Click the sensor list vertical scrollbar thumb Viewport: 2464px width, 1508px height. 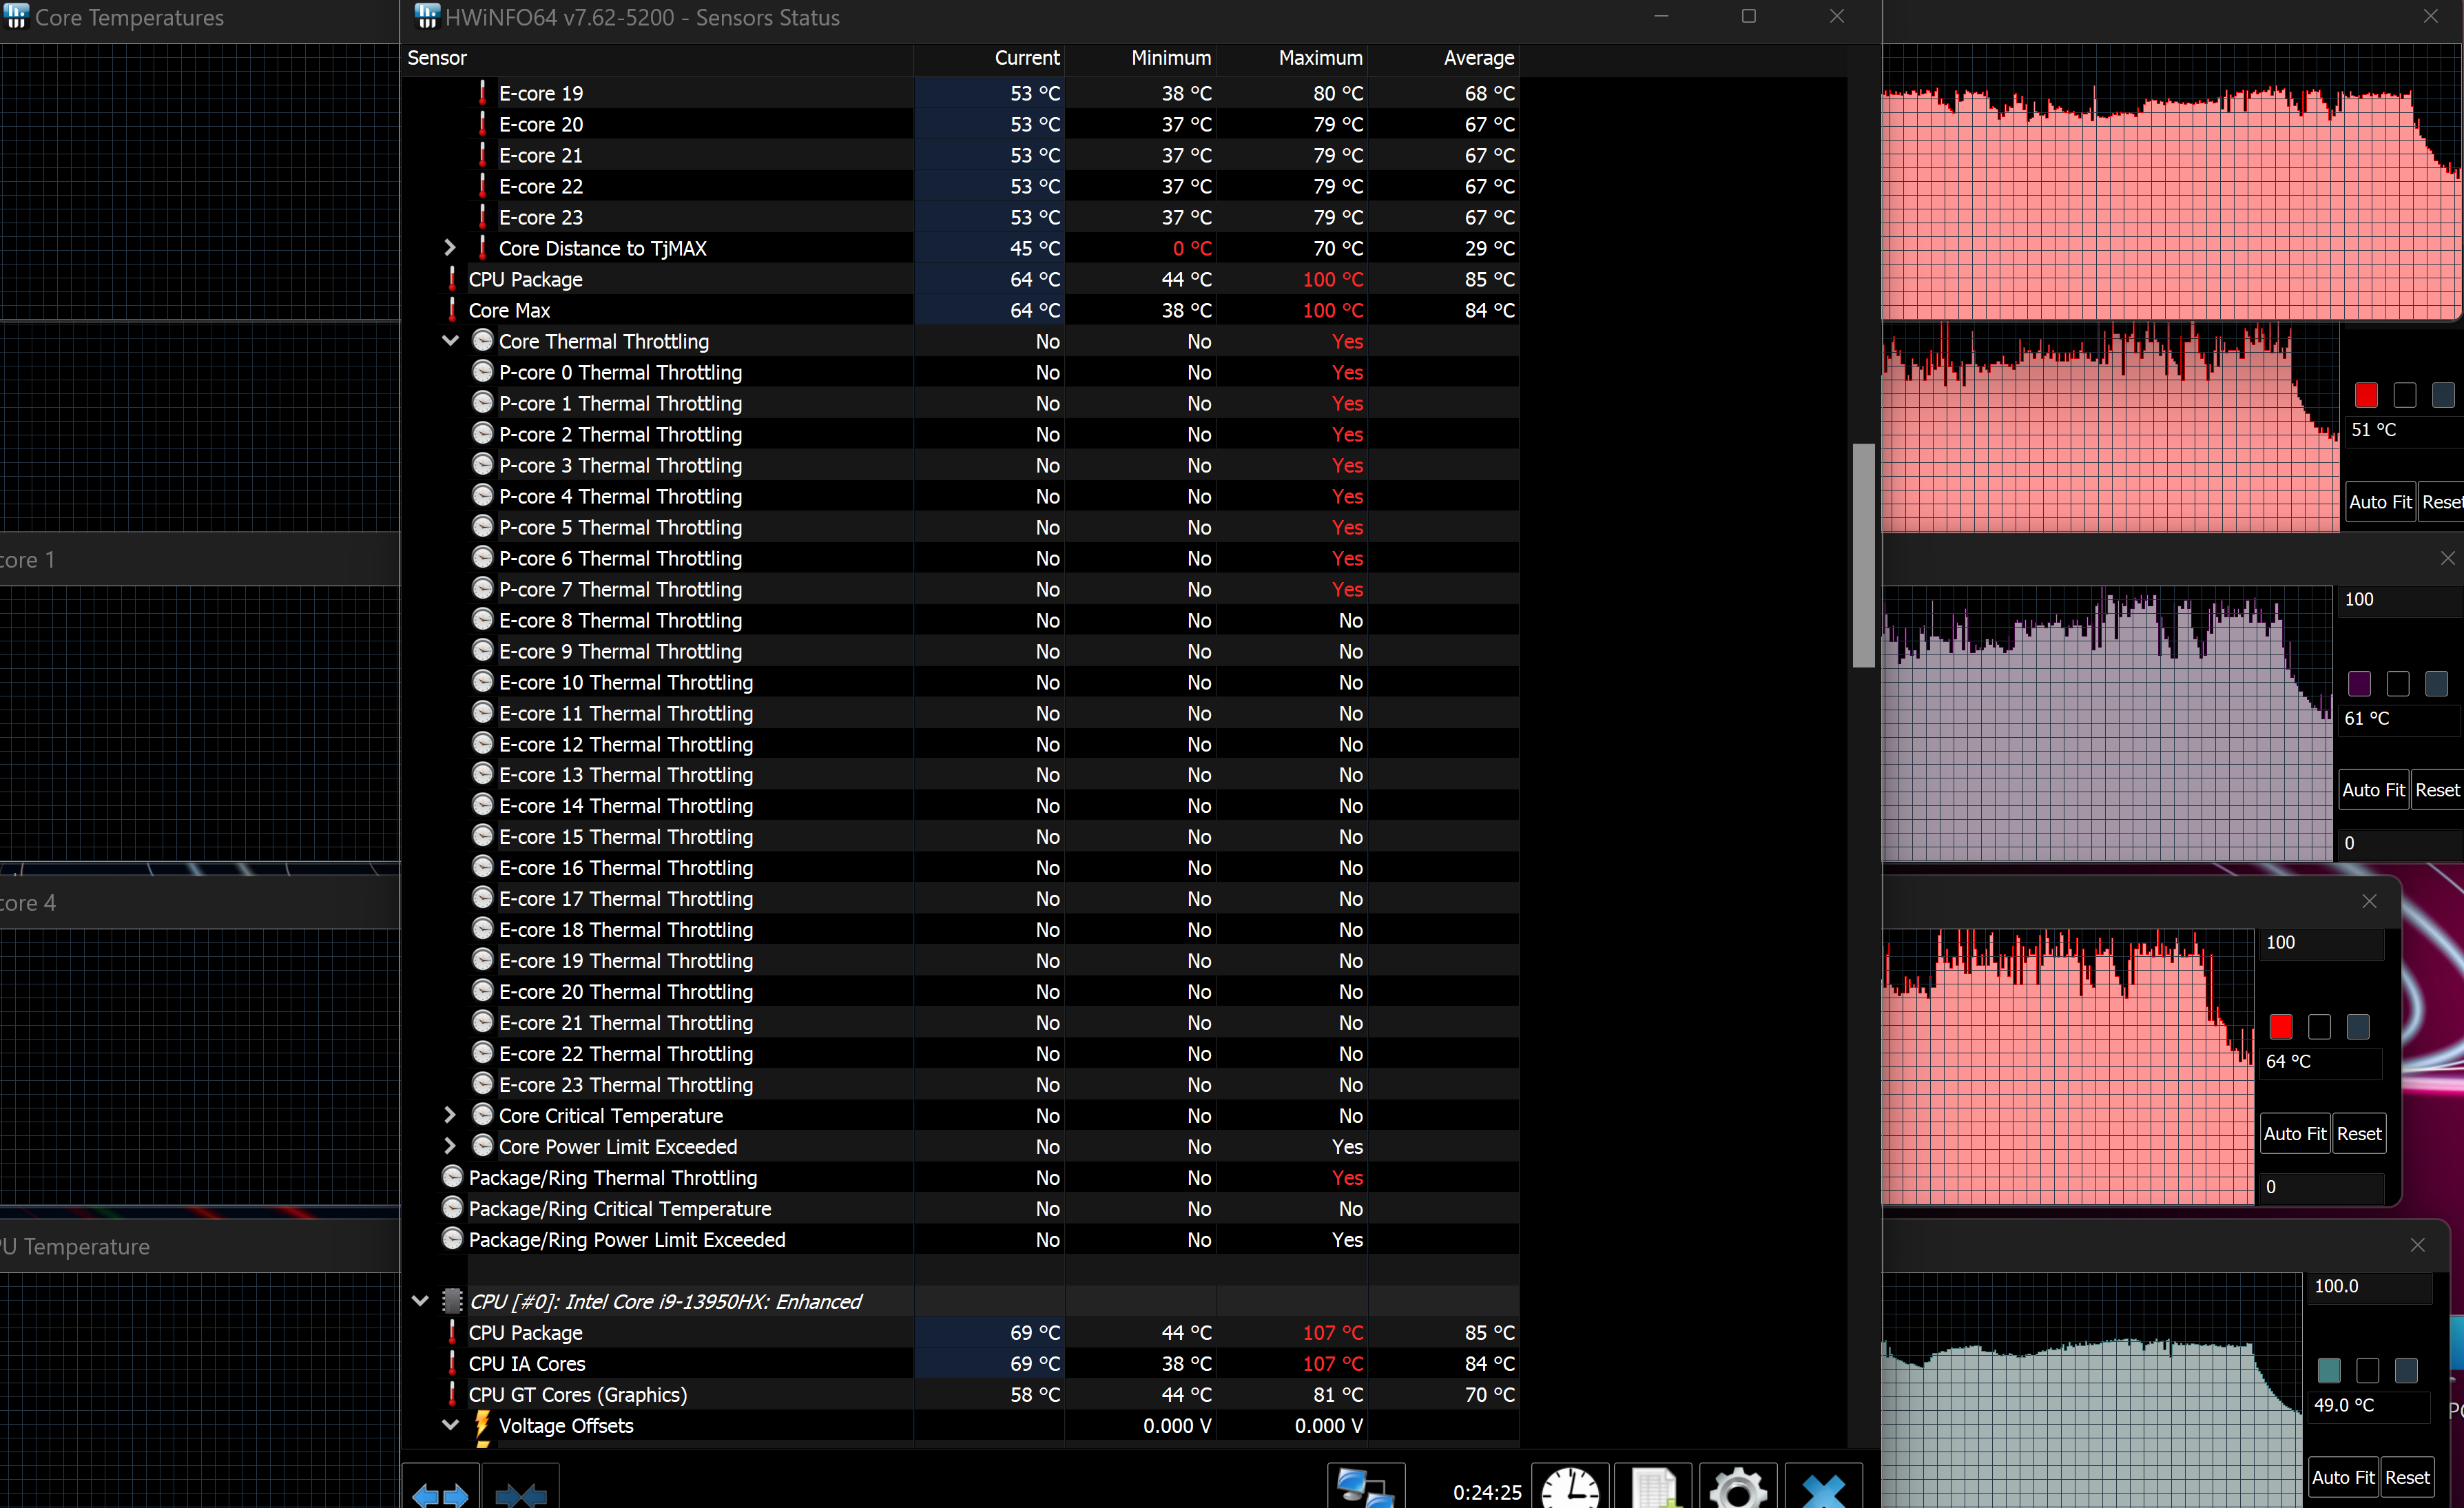point(1863,555)
